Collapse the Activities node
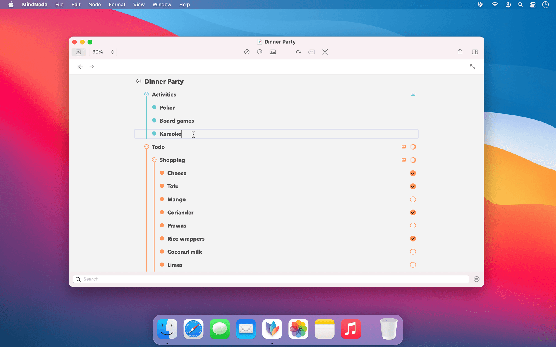 [147, 94]
